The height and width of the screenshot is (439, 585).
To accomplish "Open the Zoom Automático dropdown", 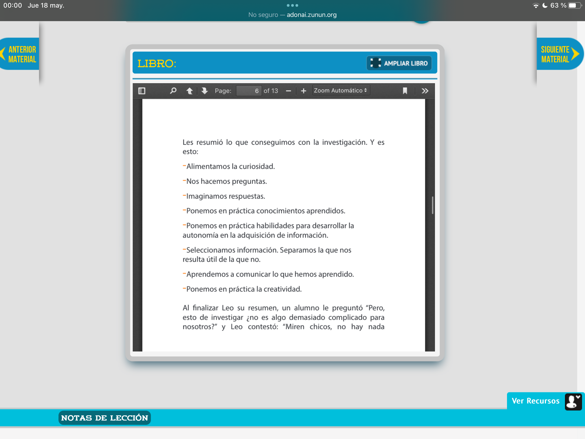I will 341,91.
